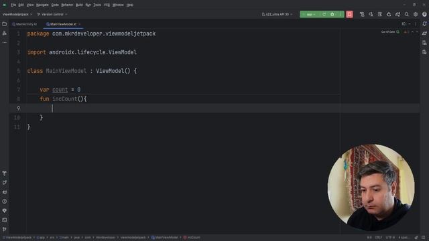The image size is (429, 241).
Task: Open the account profile avatar icon
Action: pos(424,14)
